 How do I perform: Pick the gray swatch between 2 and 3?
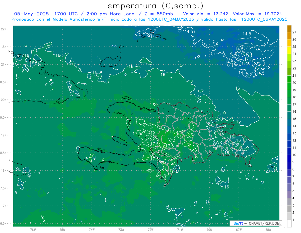click(x=289, y=209)
